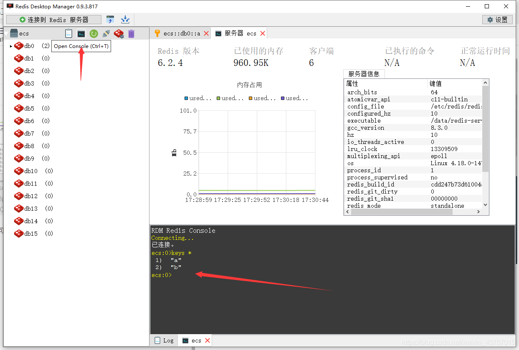Select the arch_bits property row

pos(413,92)
